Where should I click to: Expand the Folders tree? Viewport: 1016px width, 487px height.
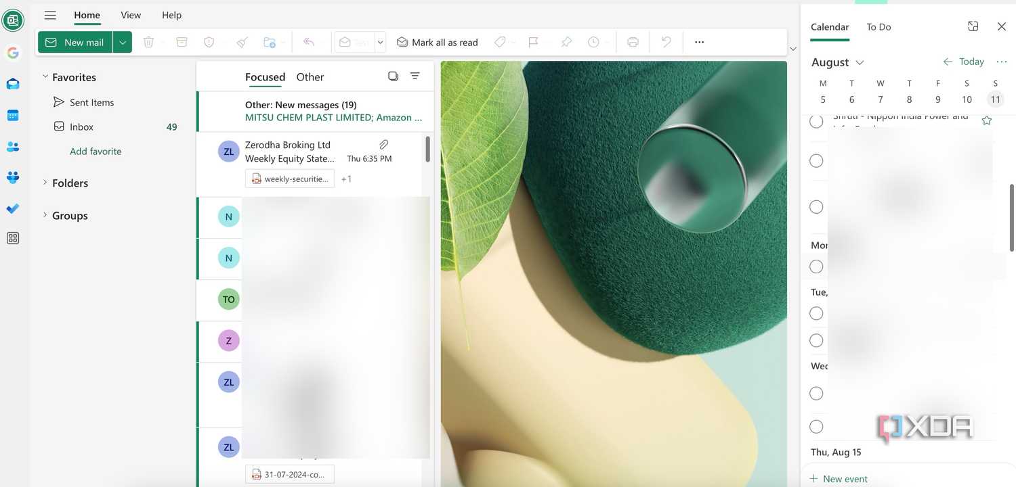tap(45, 183)
